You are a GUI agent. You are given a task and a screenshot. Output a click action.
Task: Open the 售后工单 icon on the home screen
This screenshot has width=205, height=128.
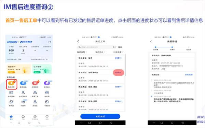click(11, 84)
